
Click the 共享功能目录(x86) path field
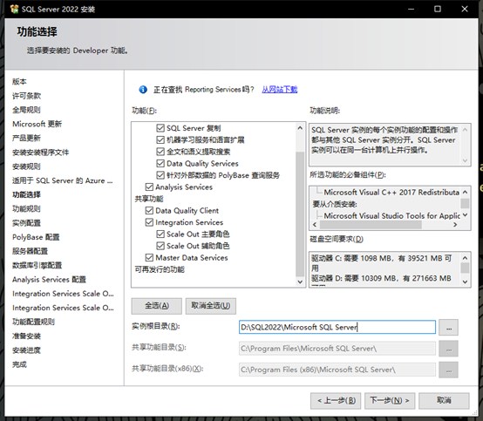click(x=337, y=370)
